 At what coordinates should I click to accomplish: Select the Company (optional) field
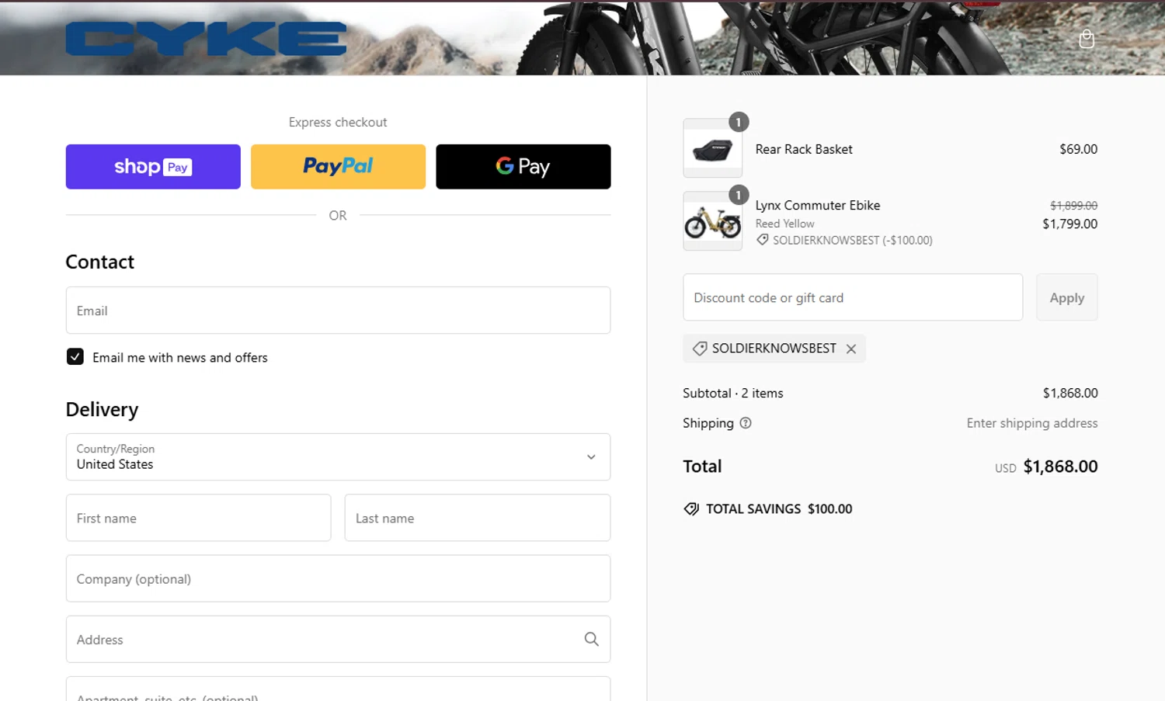338,578
